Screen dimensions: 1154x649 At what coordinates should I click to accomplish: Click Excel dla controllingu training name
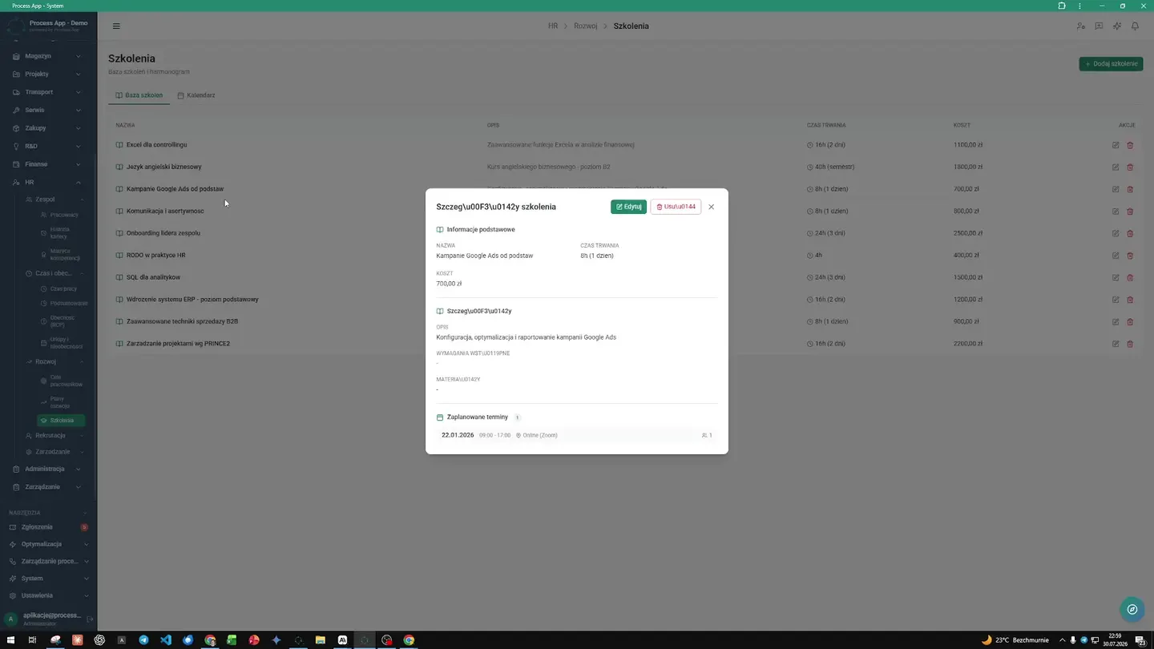tap(156, 145)
